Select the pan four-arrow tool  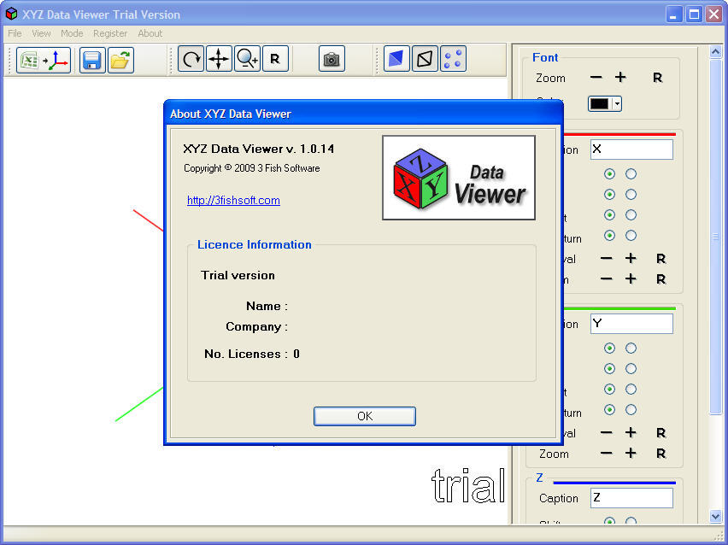tap(219, 59)
